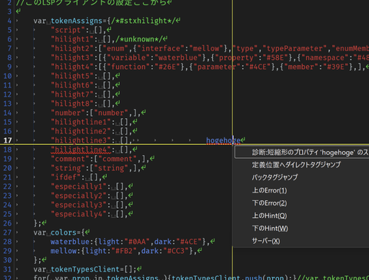The image size is (369, 280).
Task: Click "function" string on line 9
Action: click(128, 67)
